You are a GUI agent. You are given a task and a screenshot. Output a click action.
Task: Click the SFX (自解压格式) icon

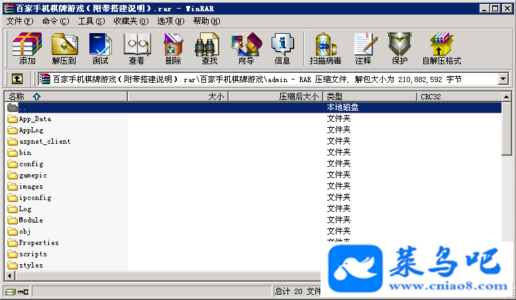point(442,48)
